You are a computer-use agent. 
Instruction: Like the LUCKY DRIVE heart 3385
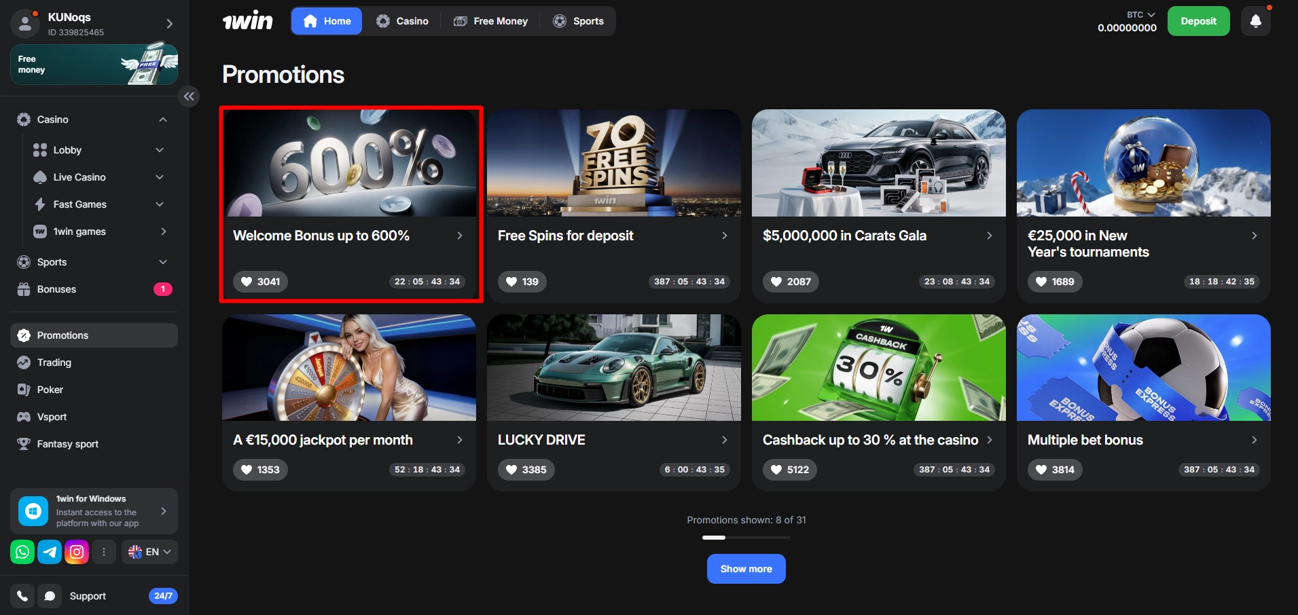coord(526,470)
